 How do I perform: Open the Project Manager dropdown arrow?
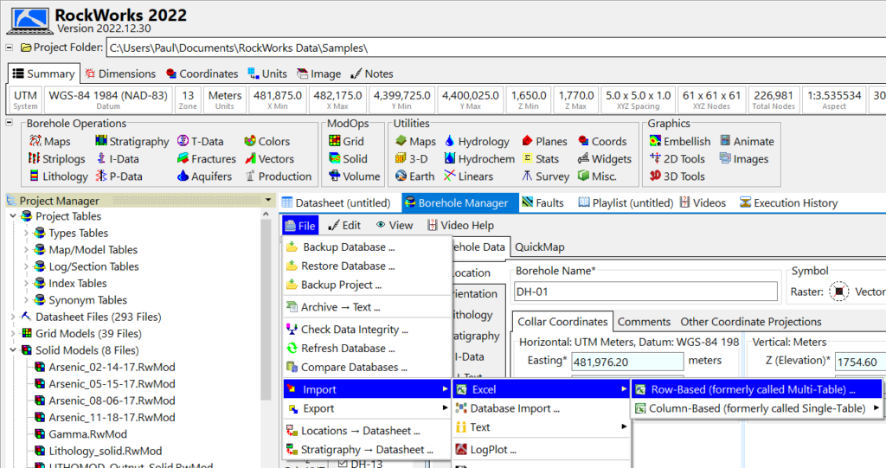(x=269, y=201)
